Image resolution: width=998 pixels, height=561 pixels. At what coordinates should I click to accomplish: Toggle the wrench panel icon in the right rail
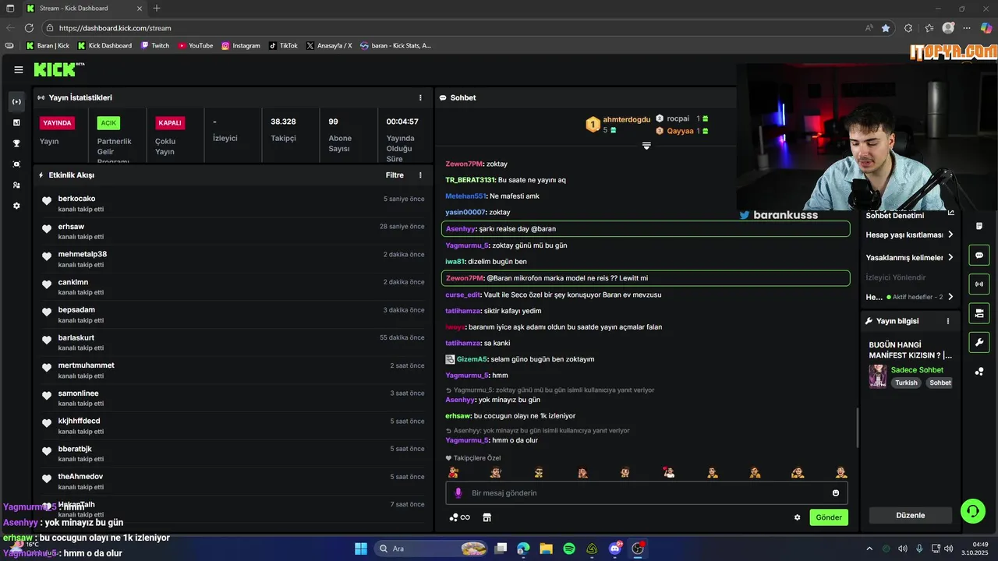point(979,342)
